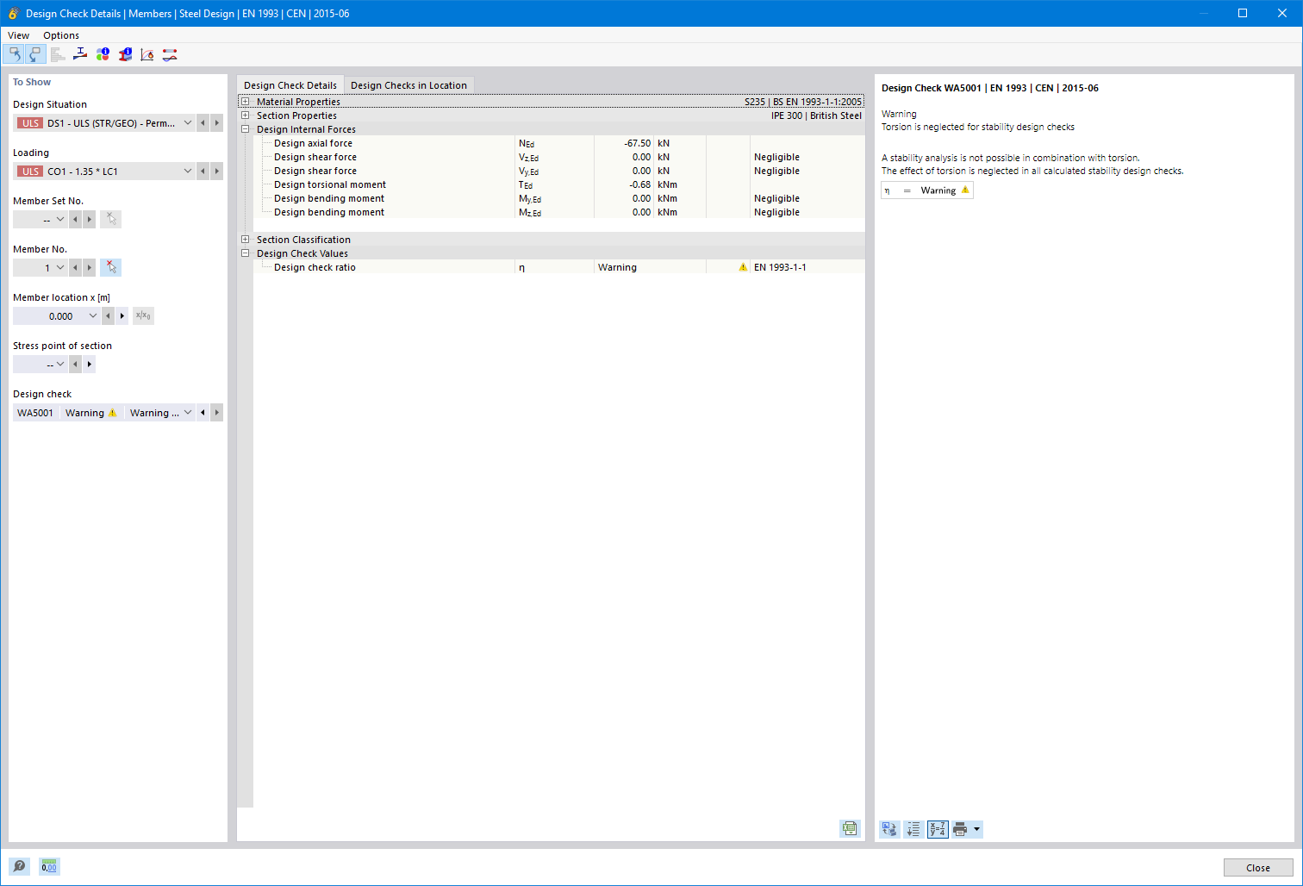The height and width of the screenshot is (886, 1303).
Task: Open the Design Situation dropdown
Action: [188, 122]
